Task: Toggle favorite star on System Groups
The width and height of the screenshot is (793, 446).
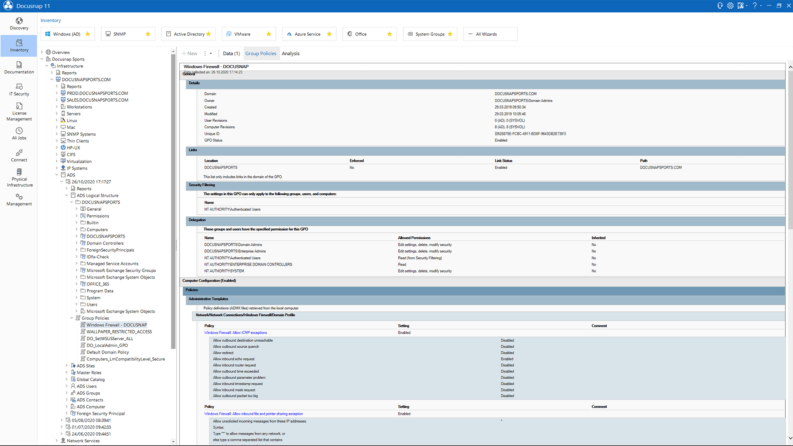Action: tap(450, 34)
